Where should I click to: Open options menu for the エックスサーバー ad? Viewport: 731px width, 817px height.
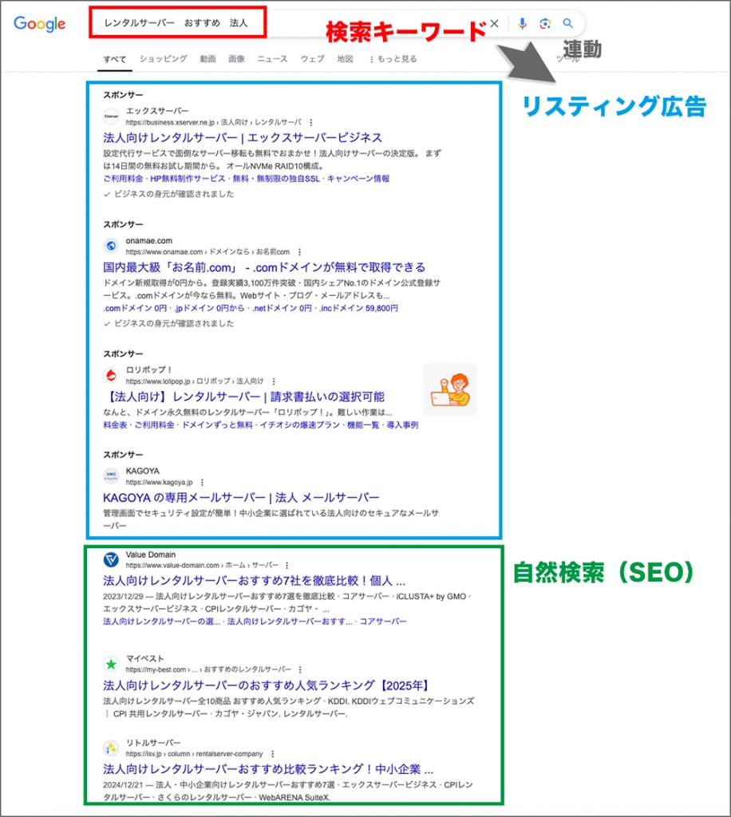pyautogui.click(x=311, y=122)
